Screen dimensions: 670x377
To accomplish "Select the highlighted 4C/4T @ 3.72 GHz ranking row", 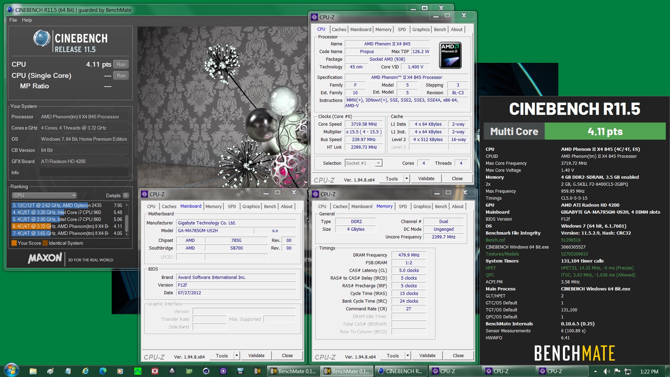I will pyautogui.click(x=67, y=226).
